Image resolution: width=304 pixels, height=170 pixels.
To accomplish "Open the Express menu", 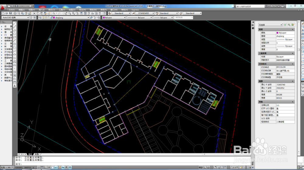I will [135, 10].
